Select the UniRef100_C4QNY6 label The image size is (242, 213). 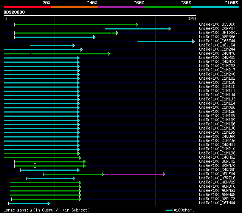tap(217, 54)
